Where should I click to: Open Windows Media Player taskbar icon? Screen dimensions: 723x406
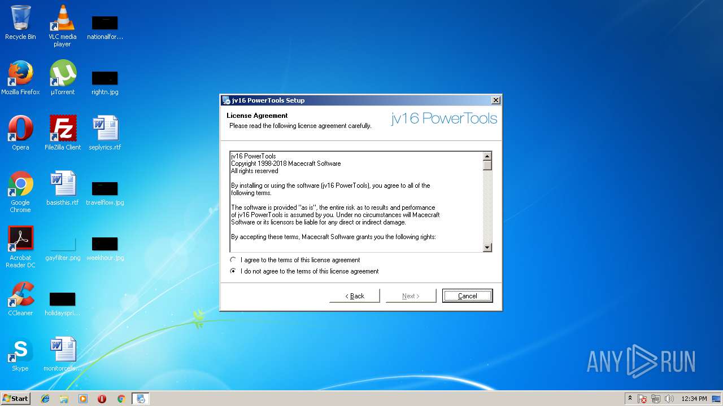tap(83, 399)
